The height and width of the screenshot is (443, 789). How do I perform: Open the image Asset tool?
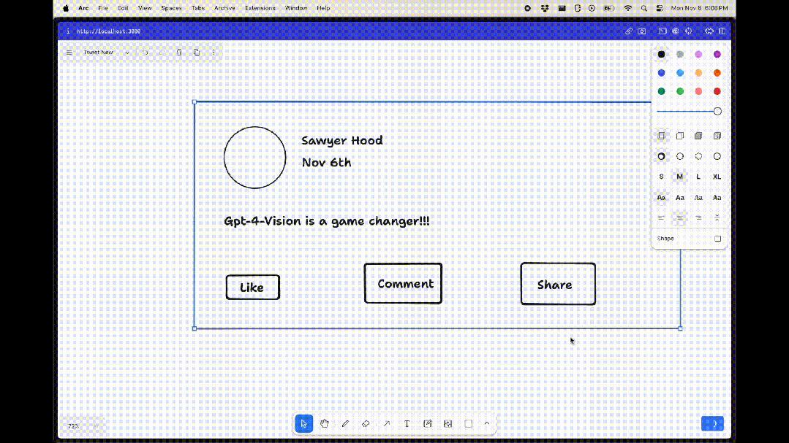pos(448,423)
